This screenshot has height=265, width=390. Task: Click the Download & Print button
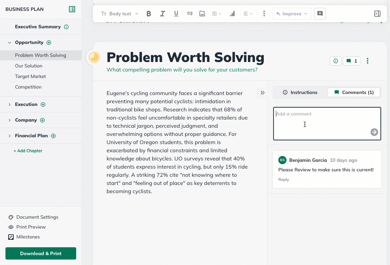coord(41,253)
